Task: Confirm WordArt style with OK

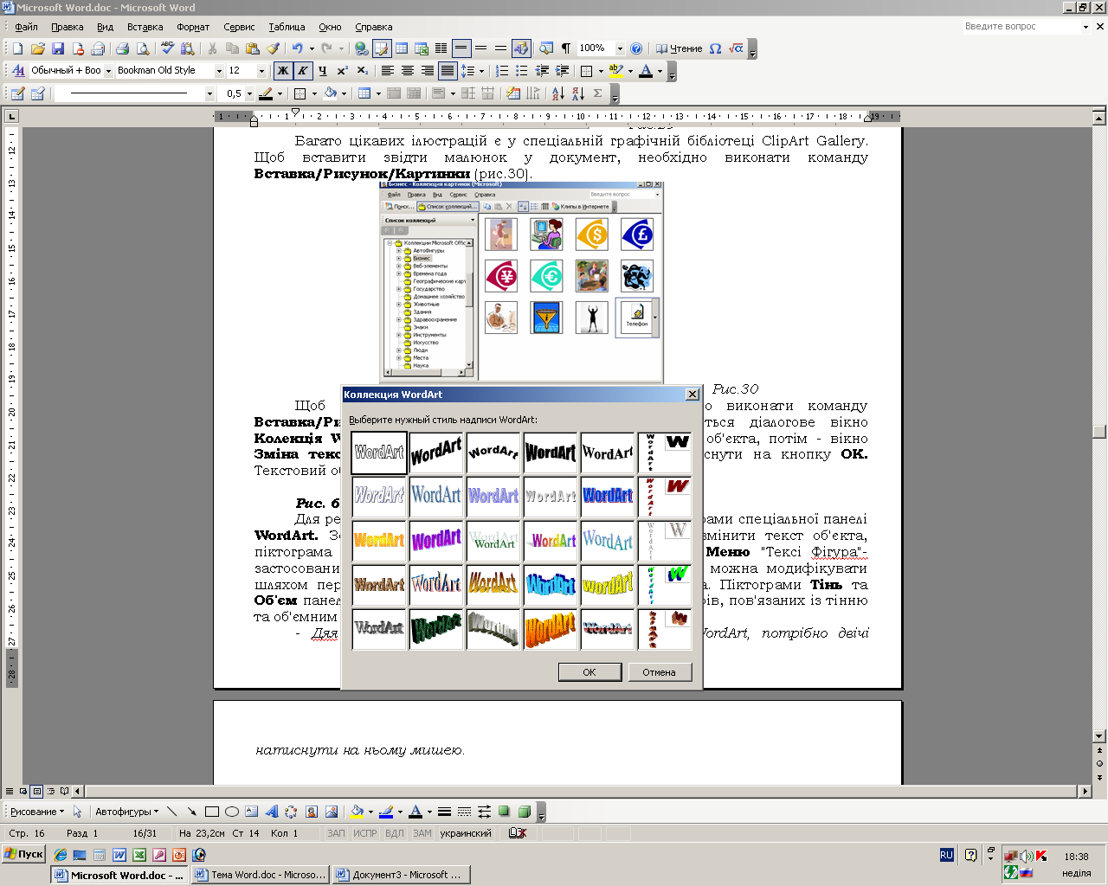Action: (x=589, y=672)
